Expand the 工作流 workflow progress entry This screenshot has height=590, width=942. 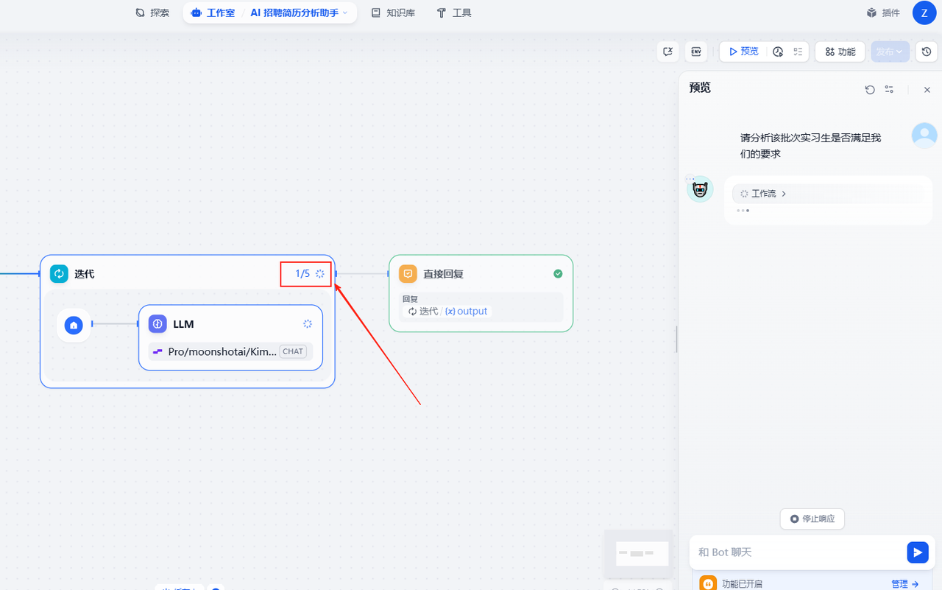tap(763, 194)
